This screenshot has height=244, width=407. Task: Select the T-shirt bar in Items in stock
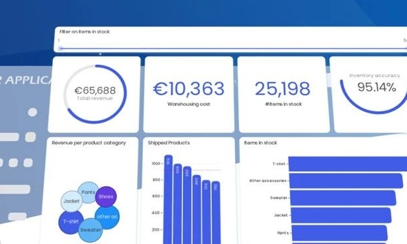(x=347, y=164)
